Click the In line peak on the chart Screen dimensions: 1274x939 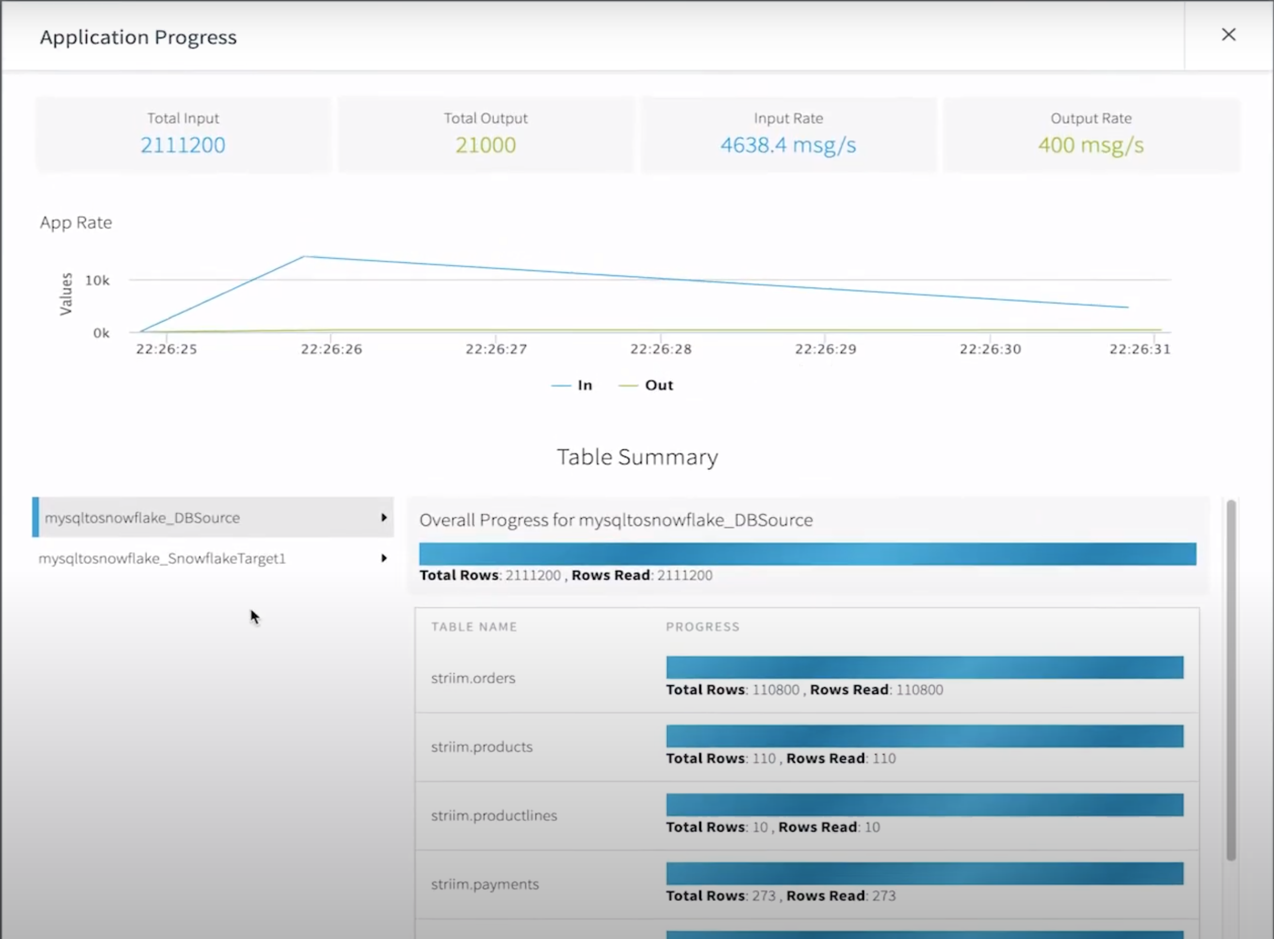304,257
